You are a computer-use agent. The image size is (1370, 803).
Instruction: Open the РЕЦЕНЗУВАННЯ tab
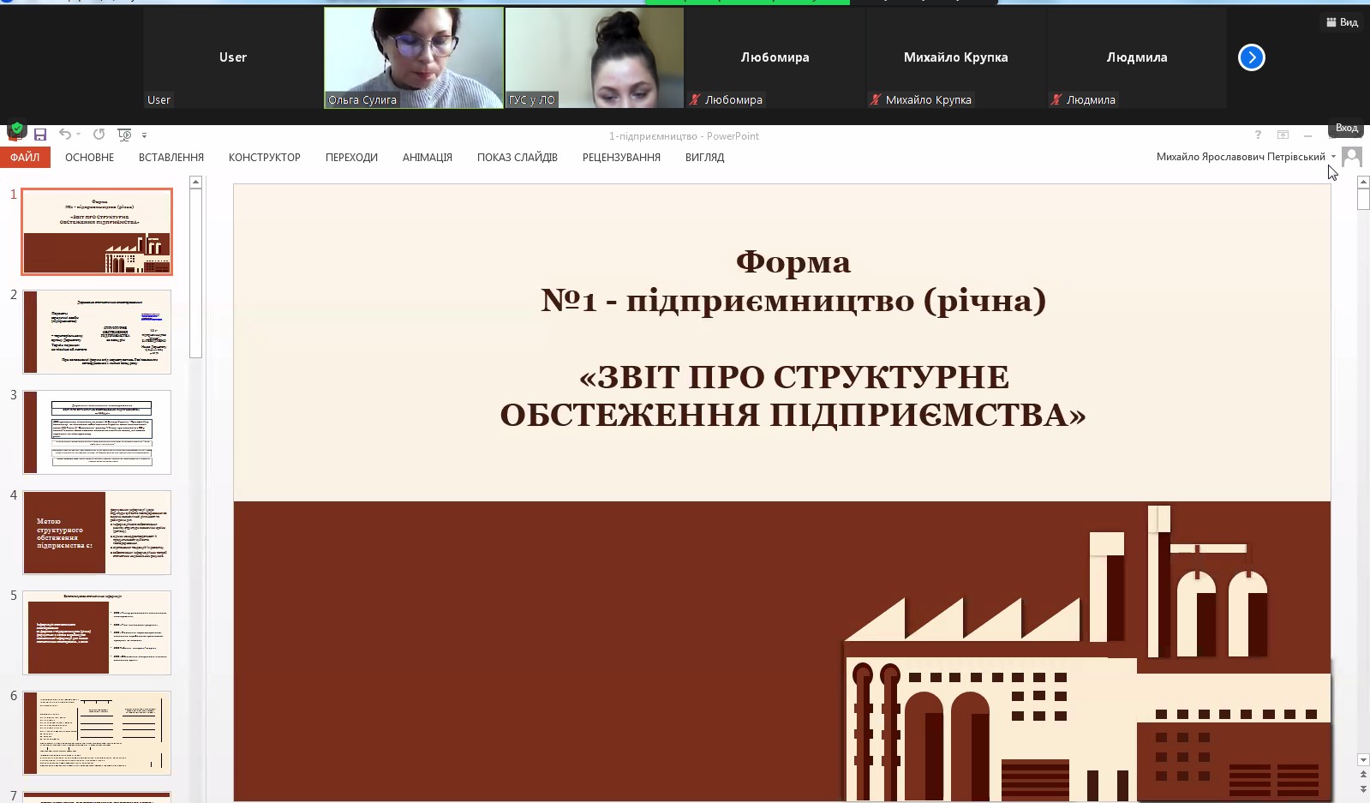(x=621, y=158)
